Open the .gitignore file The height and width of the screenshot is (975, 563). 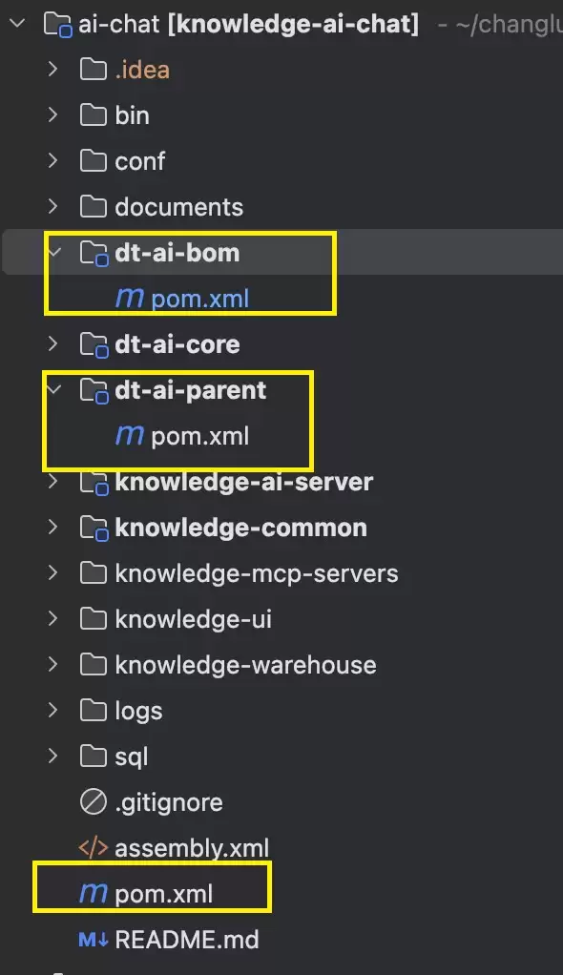[169, 802]
